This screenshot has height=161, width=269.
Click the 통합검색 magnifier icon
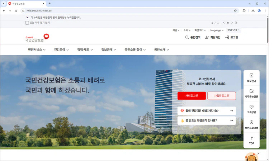[187, 37]
